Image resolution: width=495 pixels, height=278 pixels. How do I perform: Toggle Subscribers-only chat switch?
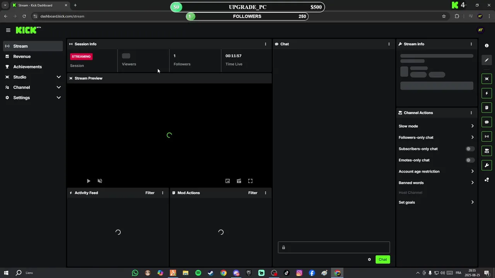point(470,149)
